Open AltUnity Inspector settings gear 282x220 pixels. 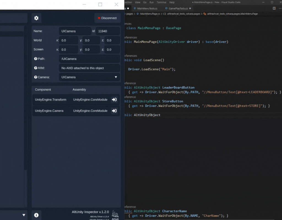(x=36, y=18)
